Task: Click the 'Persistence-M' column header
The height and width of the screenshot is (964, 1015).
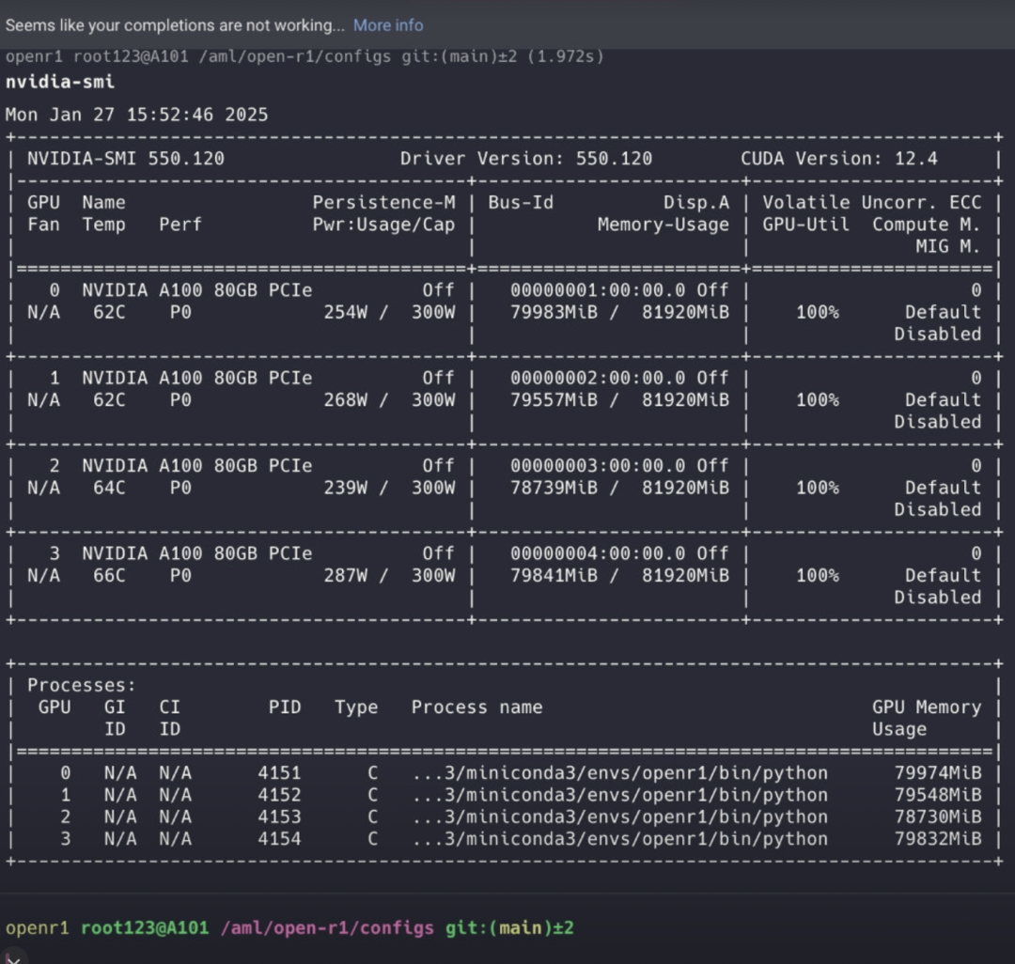Action: (x=383, y=203)
